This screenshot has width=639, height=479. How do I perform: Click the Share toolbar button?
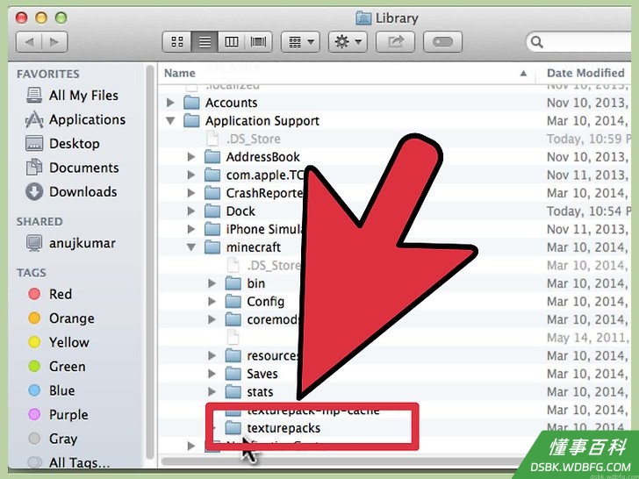tap(395, 41)
